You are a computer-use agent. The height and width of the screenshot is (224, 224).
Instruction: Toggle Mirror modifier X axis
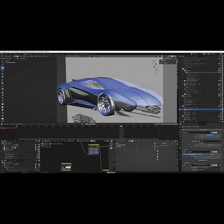202,135
